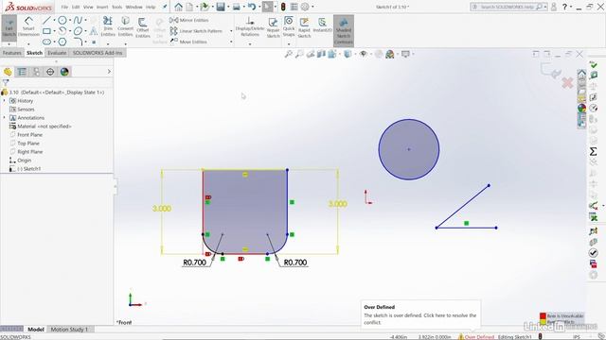The height and width of the screenshot is (340, 606).
Task: Click the Exit Sketch button
Action: pos(9,28)
